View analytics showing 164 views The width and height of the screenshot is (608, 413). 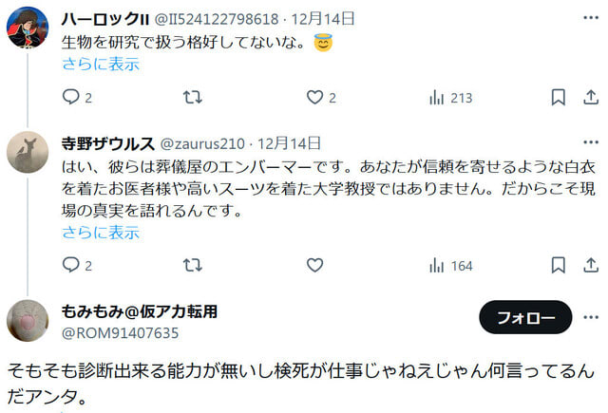[x=451, y=266]
